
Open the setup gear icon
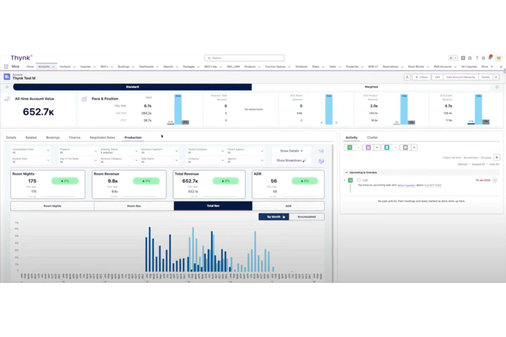click(483, 58)
